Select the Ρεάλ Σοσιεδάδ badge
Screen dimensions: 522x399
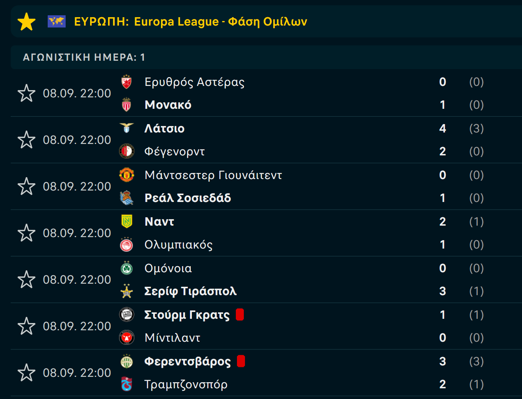click(x=126, y=198)
